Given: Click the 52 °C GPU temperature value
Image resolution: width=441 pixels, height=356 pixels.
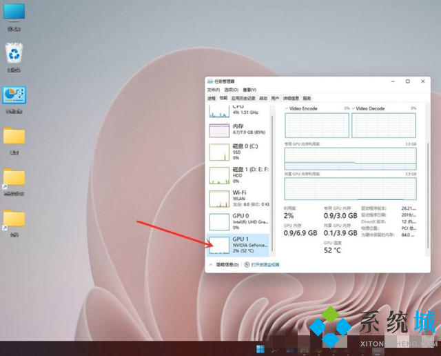Looking at the screenshot, I should (332, 250).
